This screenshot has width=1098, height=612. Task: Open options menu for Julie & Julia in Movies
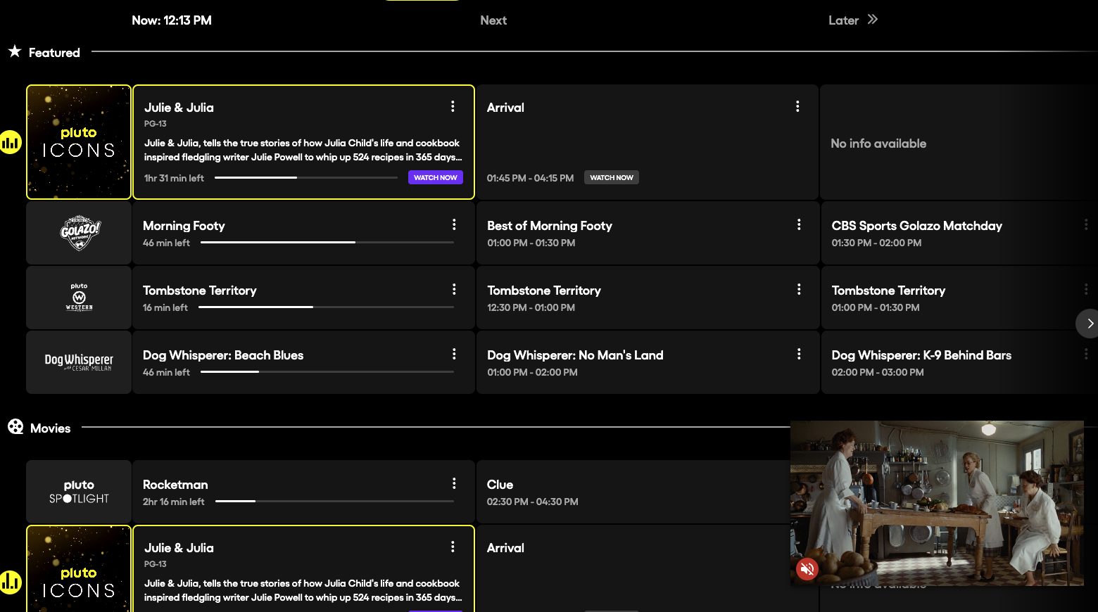[x=453, y=547]
